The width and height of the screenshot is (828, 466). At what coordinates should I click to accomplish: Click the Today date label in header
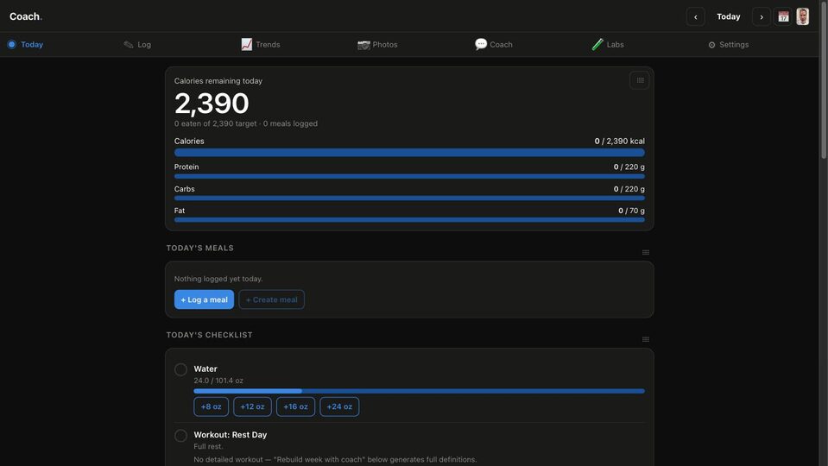pos(728,17)
